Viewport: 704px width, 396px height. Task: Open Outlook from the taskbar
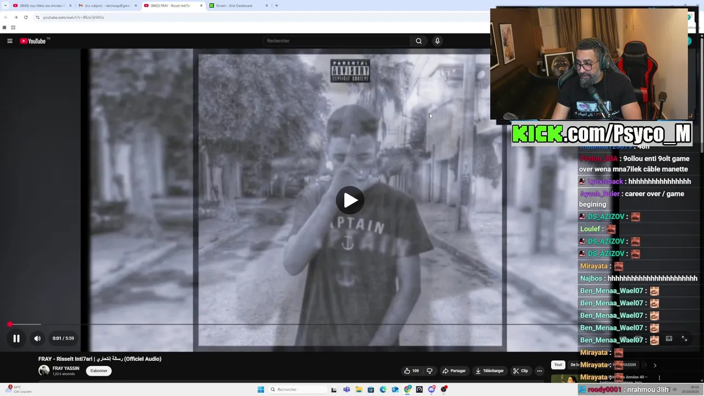click(x=395, y=389)
